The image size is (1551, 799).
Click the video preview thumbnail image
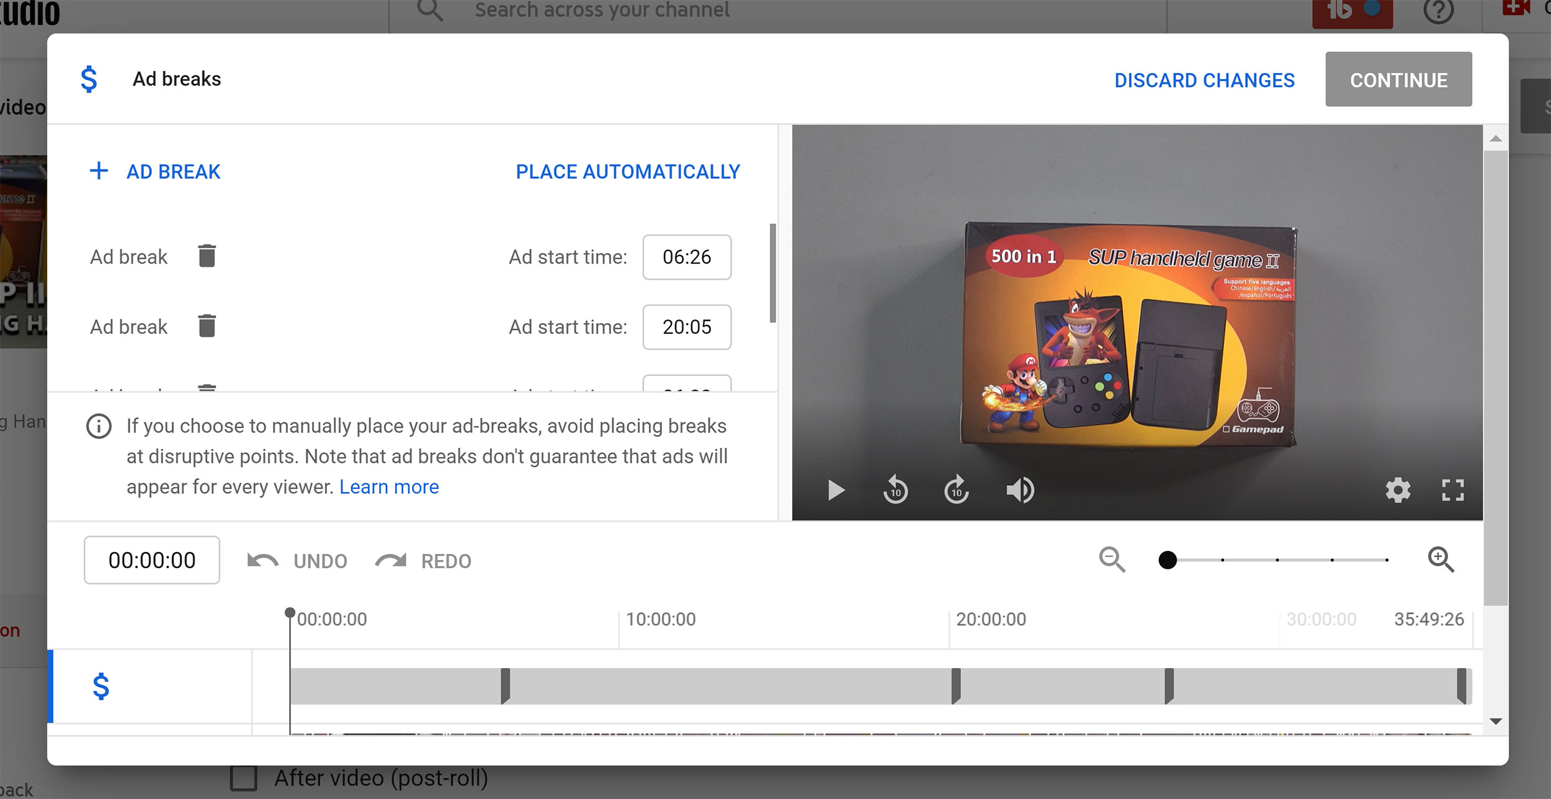[x=1137, y=323]
